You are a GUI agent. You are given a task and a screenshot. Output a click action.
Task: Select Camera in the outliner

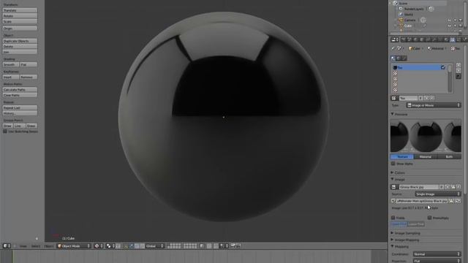click(409, 20)
